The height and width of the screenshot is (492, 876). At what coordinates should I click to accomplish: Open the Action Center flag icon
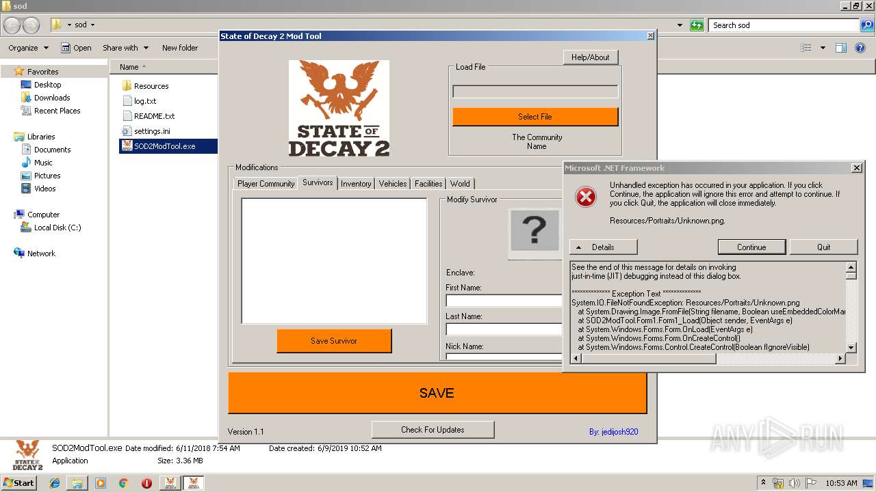(811, 483)
